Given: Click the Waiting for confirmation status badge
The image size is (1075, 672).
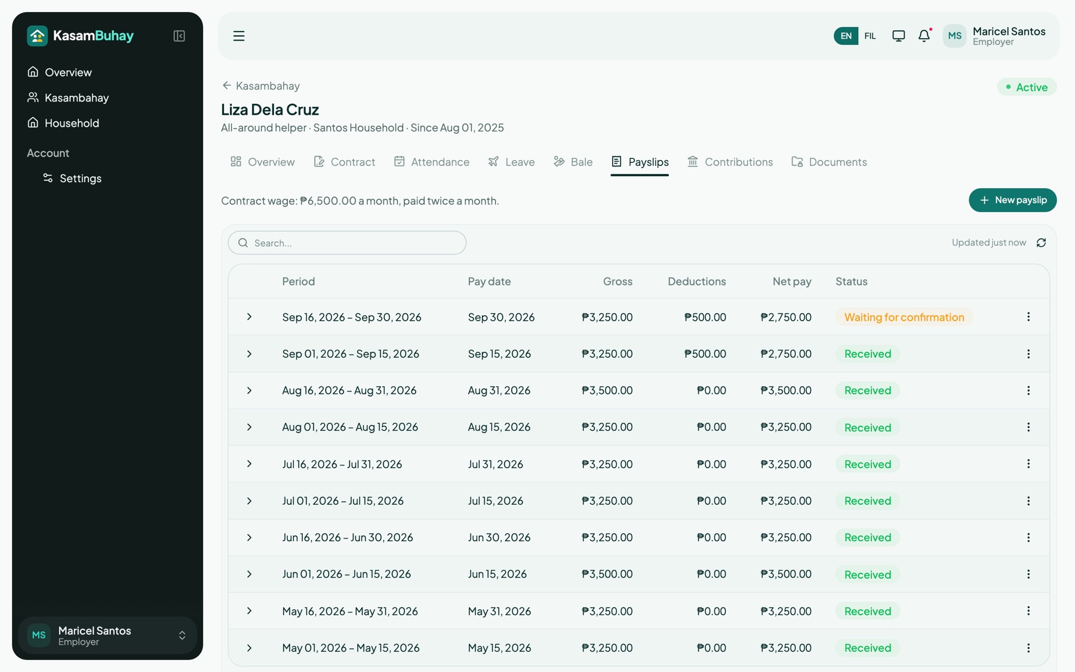Looking at the screenshot, I should tap(904, 317).
